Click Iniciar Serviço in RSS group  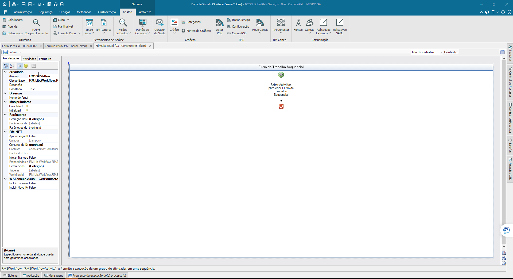coord(238,20)
